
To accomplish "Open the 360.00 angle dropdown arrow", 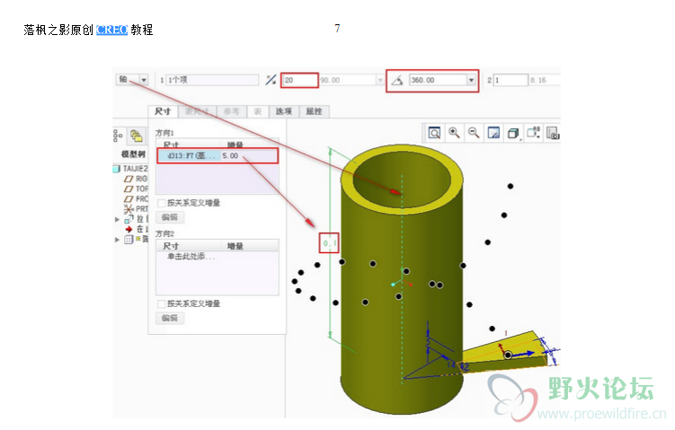I will coord(471,80).
